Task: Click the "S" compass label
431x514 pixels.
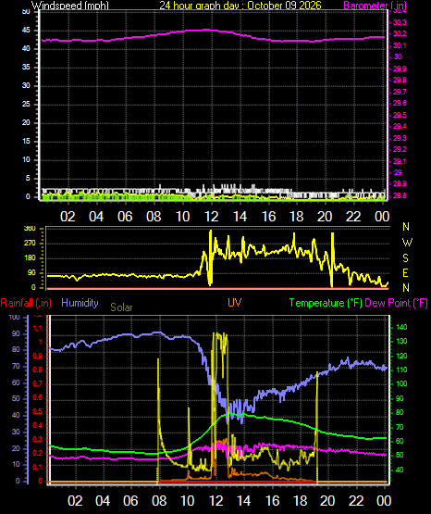Action: point(405,258)
